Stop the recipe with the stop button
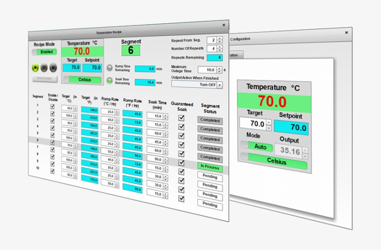The width and height of the screenshot is (381, 250). pyautogui.click(x=53, y=67)
